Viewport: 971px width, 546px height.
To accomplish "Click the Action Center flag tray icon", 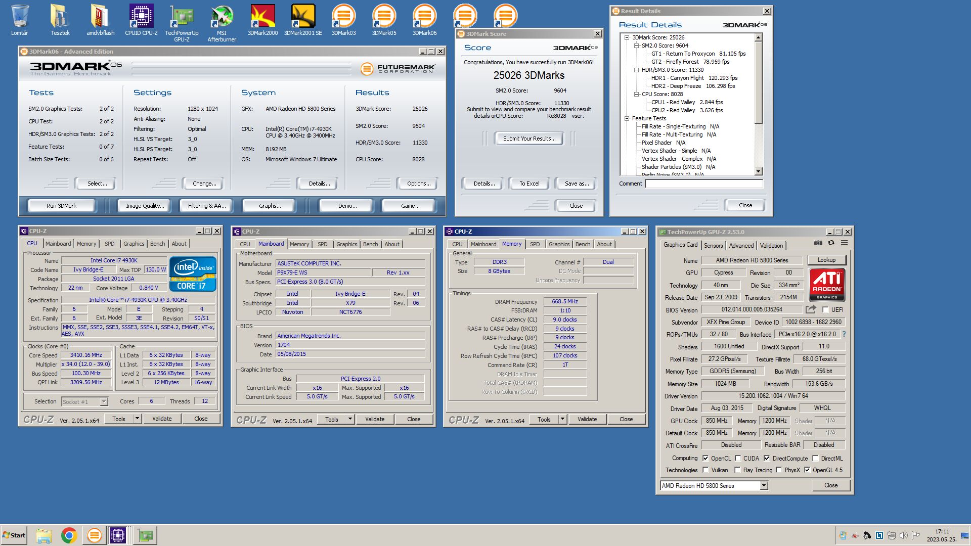I will (915, 535).
